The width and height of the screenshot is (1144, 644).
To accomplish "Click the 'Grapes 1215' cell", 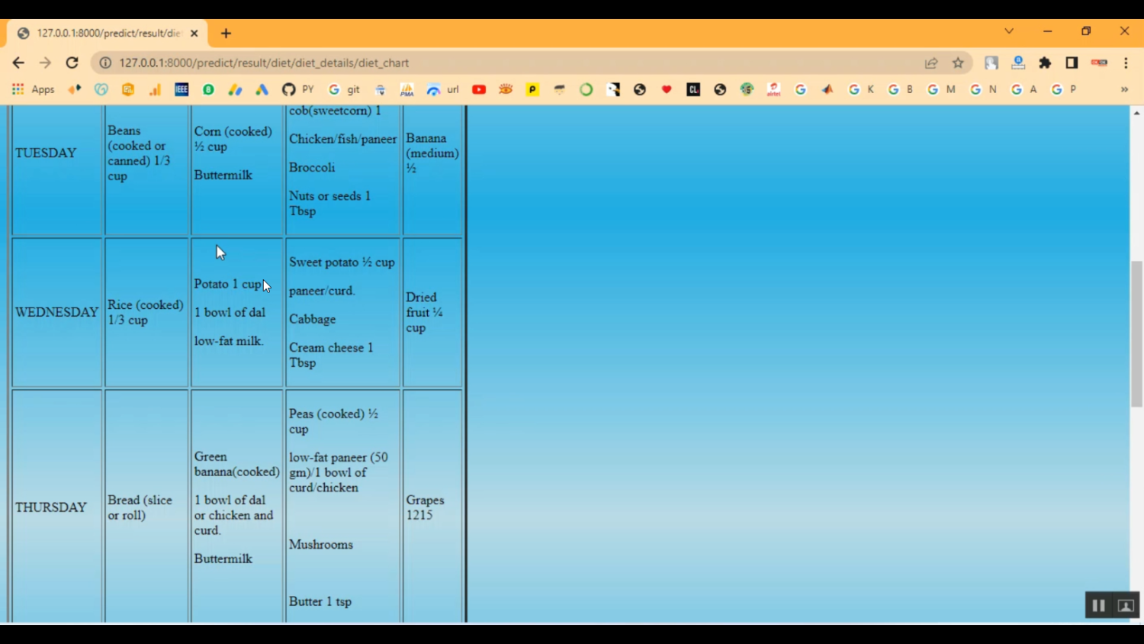I will [432, 507].
